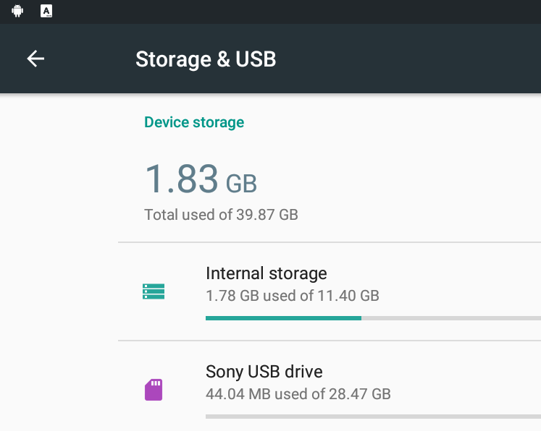541x431 pixels.
Task: Click the large 1.83 usage number
Action: point(182,179)
